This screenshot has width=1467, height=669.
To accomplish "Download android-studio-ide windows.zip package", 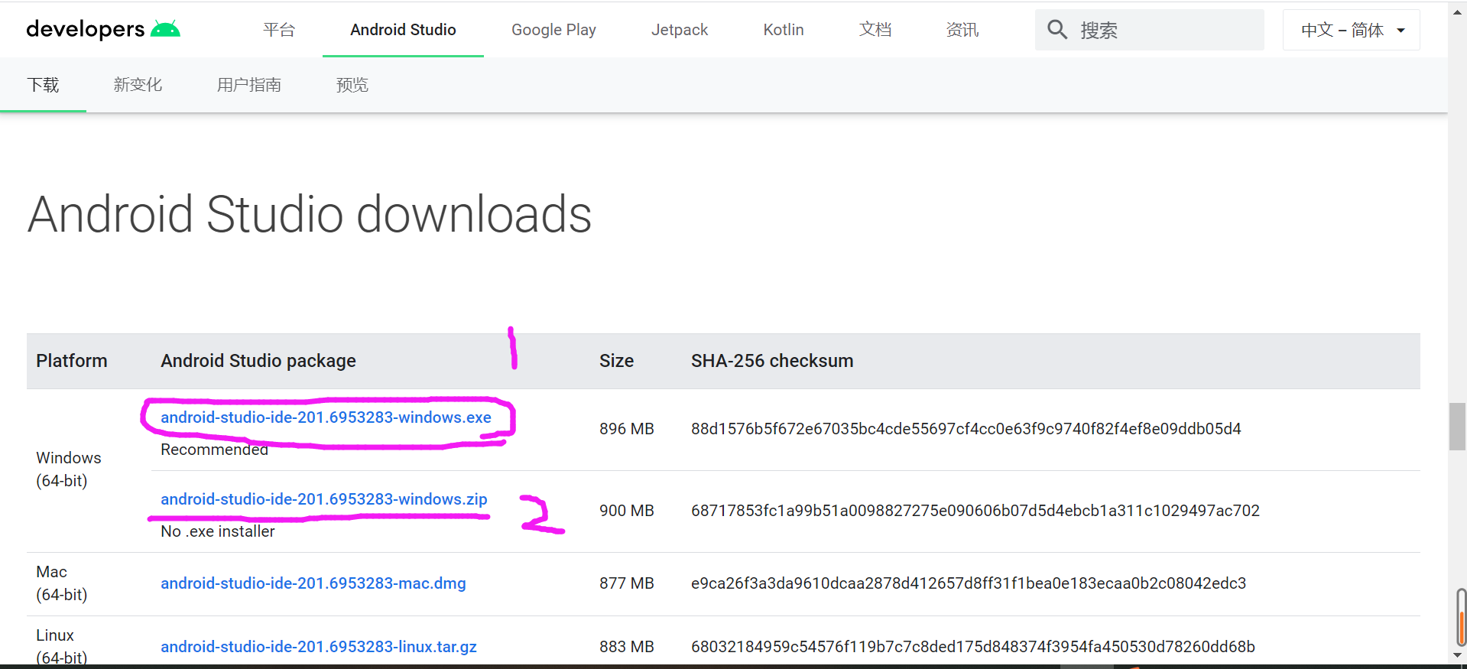I will pos(323,499).
